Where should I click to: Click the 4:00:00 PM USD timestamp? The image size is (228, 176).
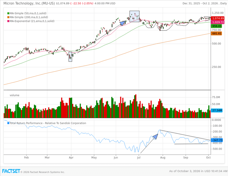pyautogui.click(x=105, y=3)
